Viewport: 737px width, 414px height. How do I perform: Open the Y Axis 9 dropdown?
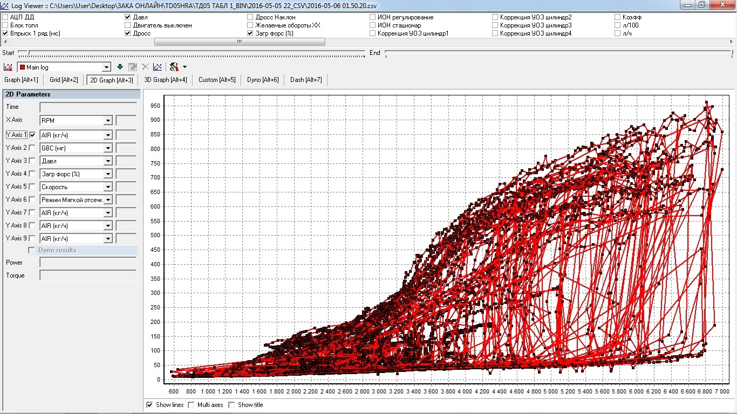(108, 239)
